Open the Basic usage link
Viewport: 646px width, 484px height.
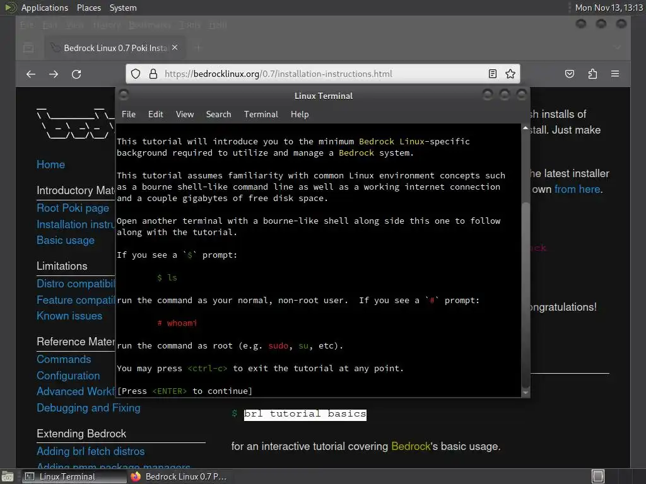[66, 240]
